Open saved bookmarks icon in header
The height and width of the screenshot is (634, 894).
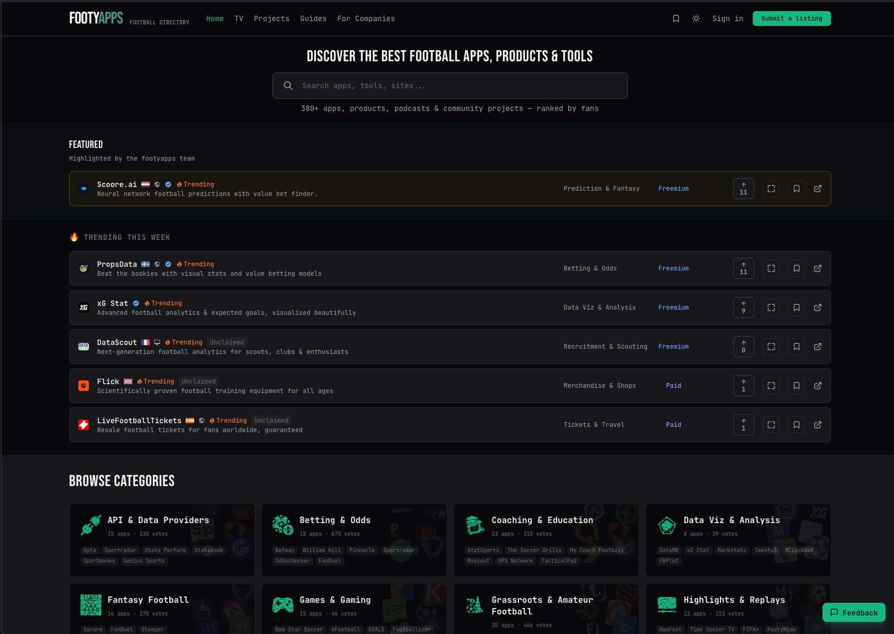click(x=676, y=18)
